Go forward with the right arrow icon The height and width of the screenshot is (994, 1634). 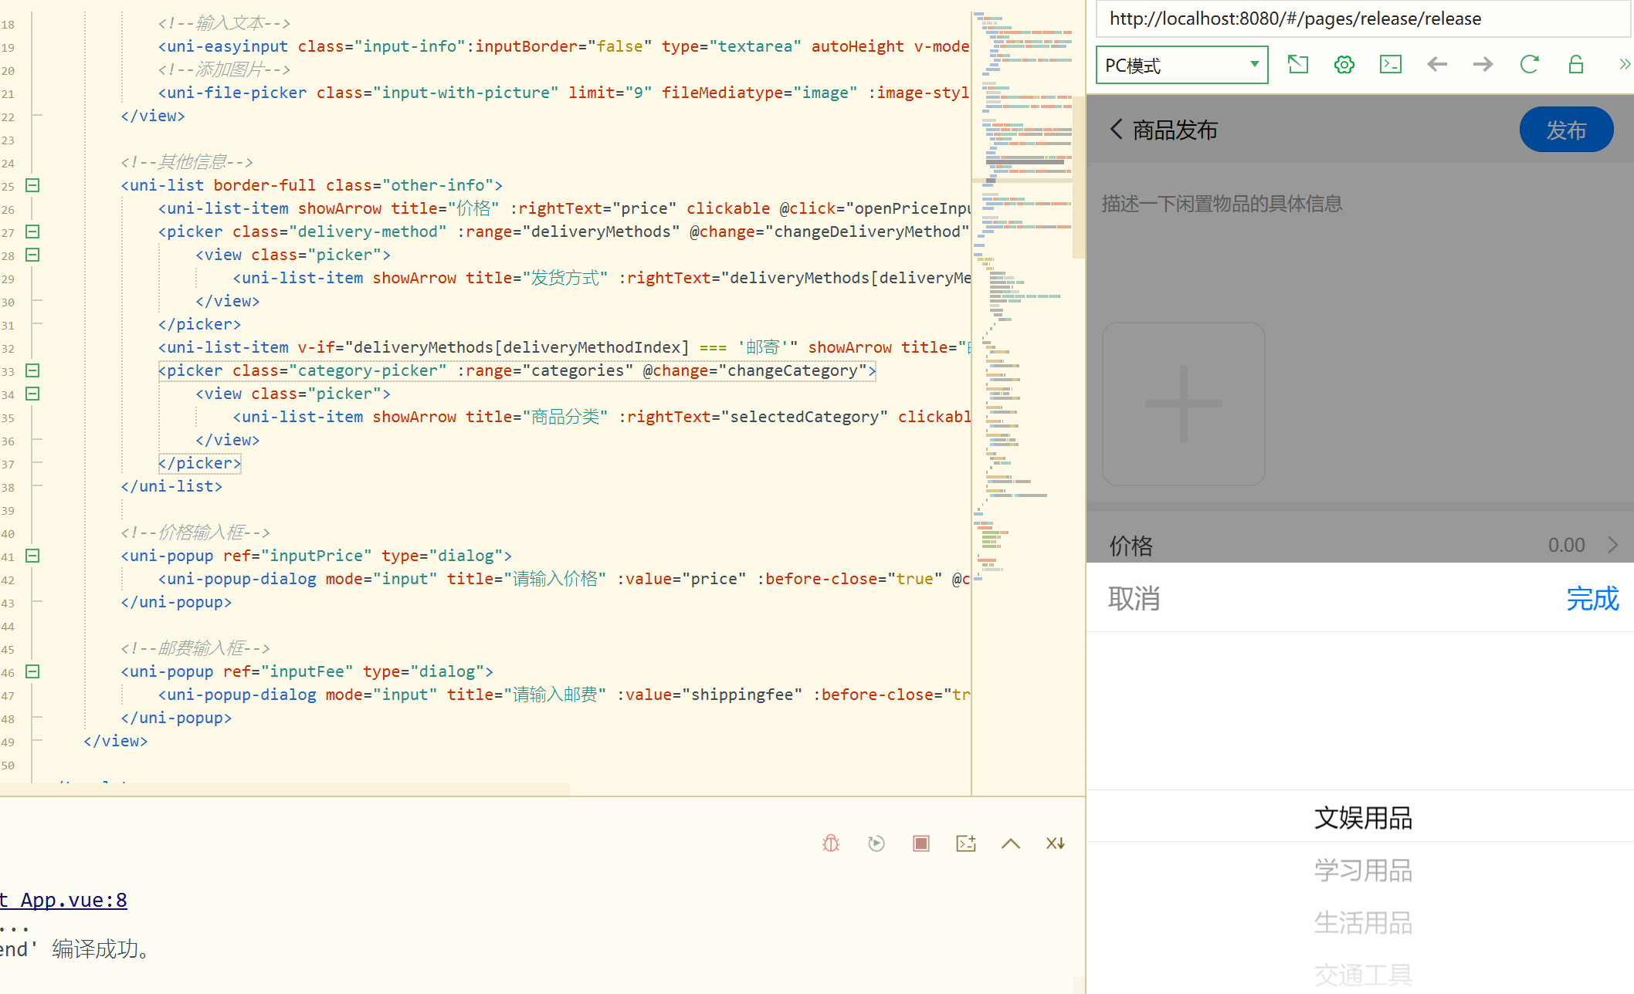pos(1483,65)
